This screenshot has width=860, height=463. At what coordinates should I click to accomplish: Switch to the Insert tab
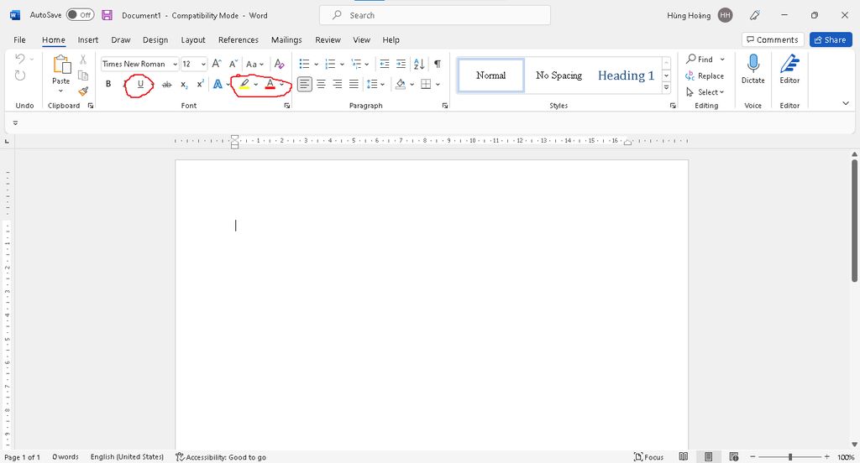[x=87, y=40]
